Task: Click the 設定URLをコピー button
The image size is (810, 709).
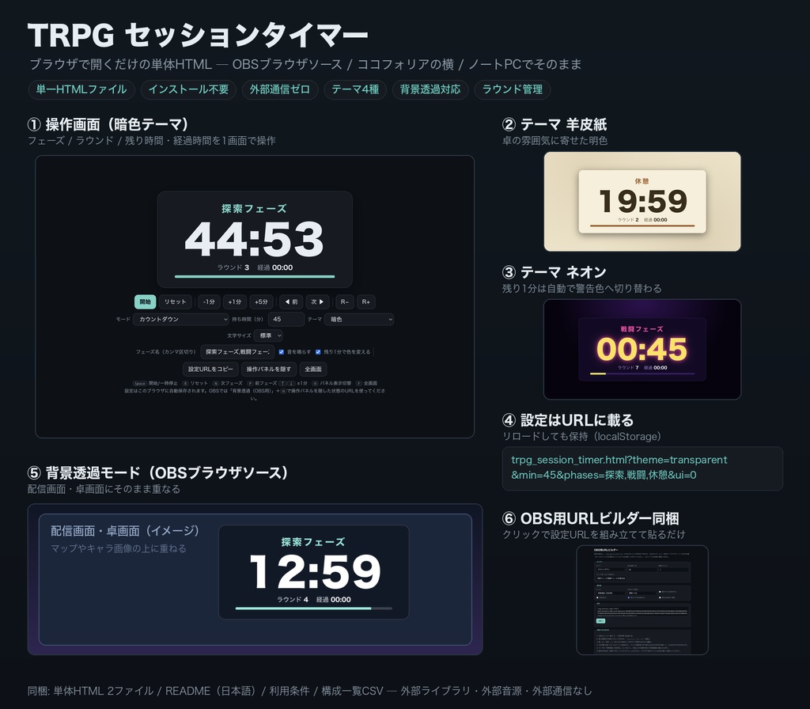Action: [210, 369]
